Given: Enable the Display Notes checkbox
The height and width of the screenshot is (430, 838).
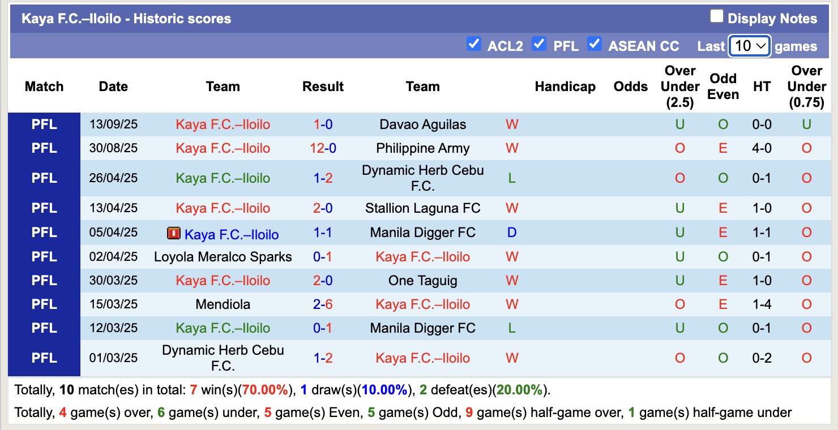Looking at the screenshot, I should click(x=717, y=16).
